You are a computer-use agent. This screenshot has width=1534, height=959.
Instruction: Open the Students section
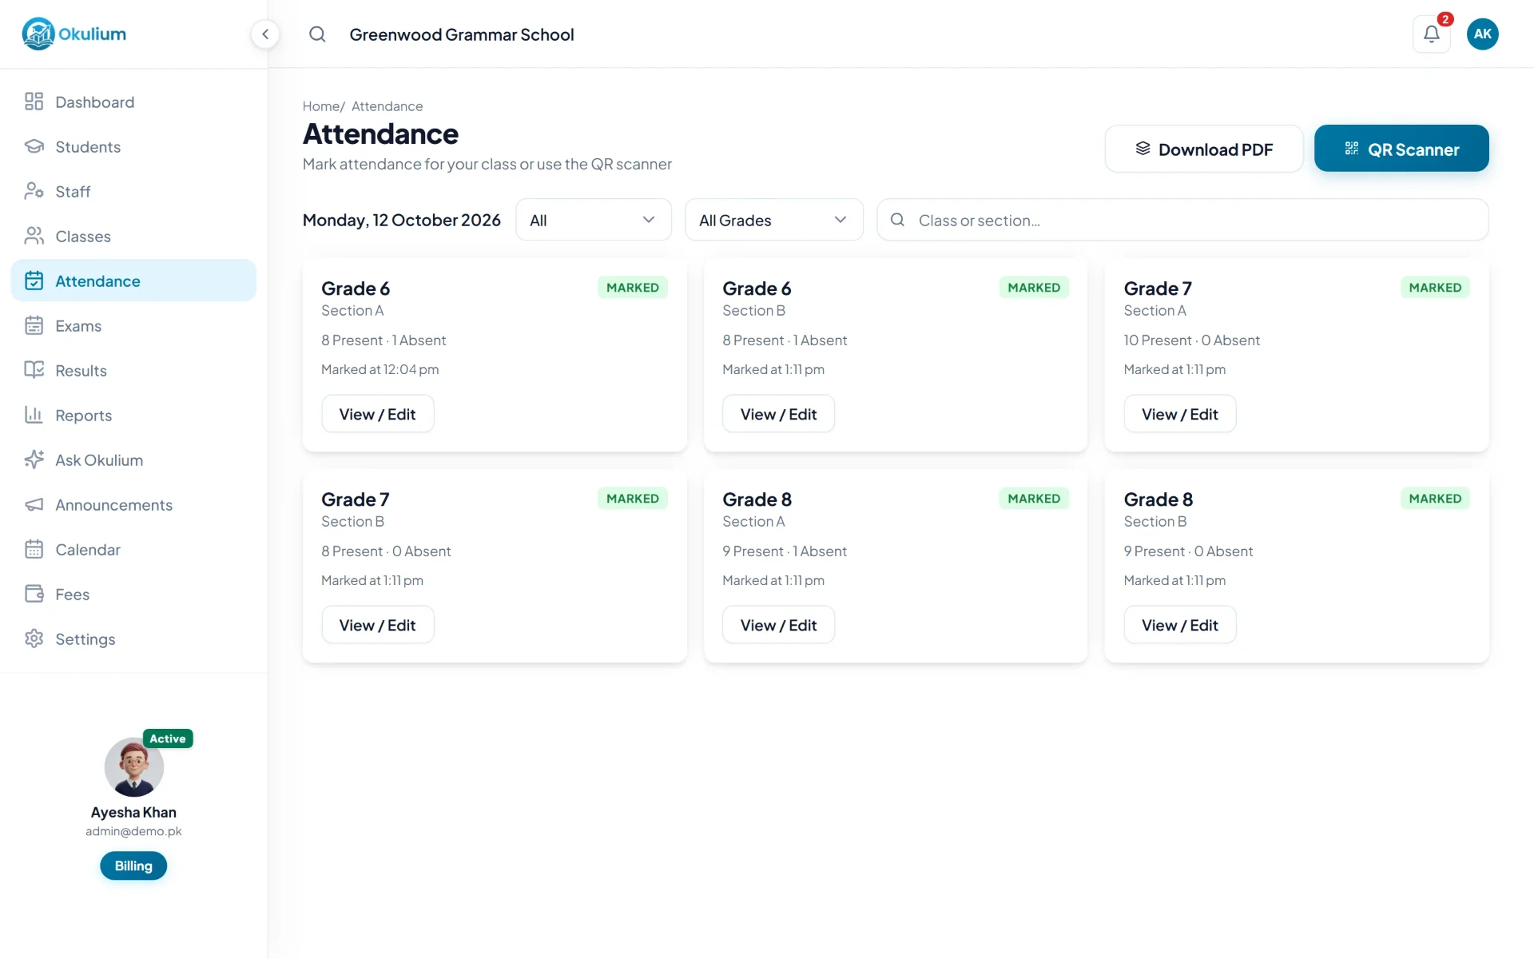point(133,147)
